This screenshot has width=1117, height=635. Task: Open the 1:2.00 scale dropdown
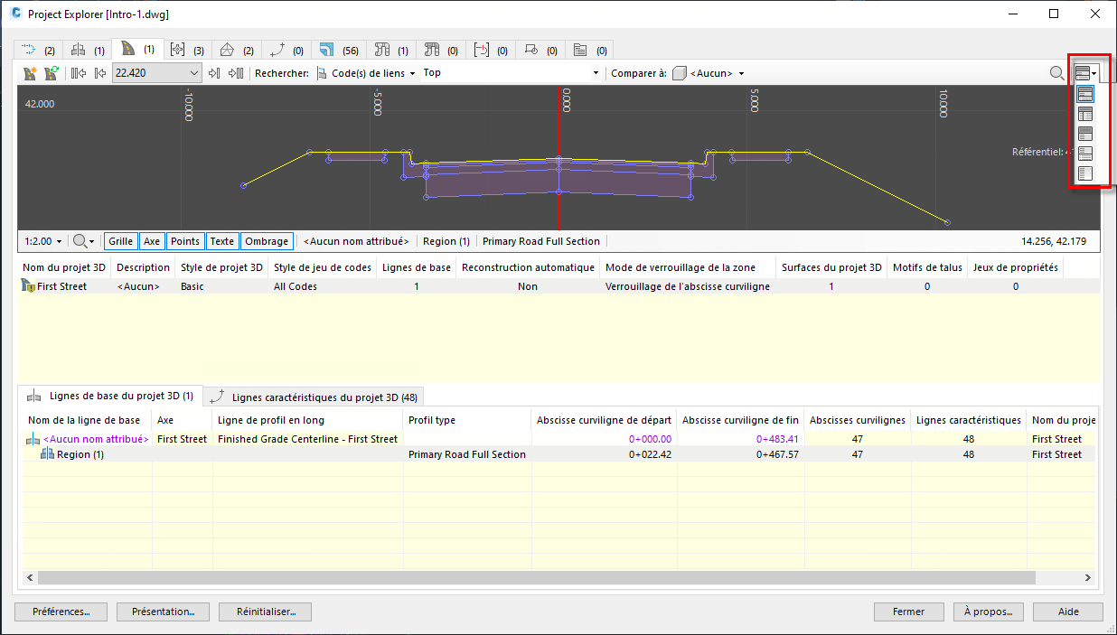43,241
